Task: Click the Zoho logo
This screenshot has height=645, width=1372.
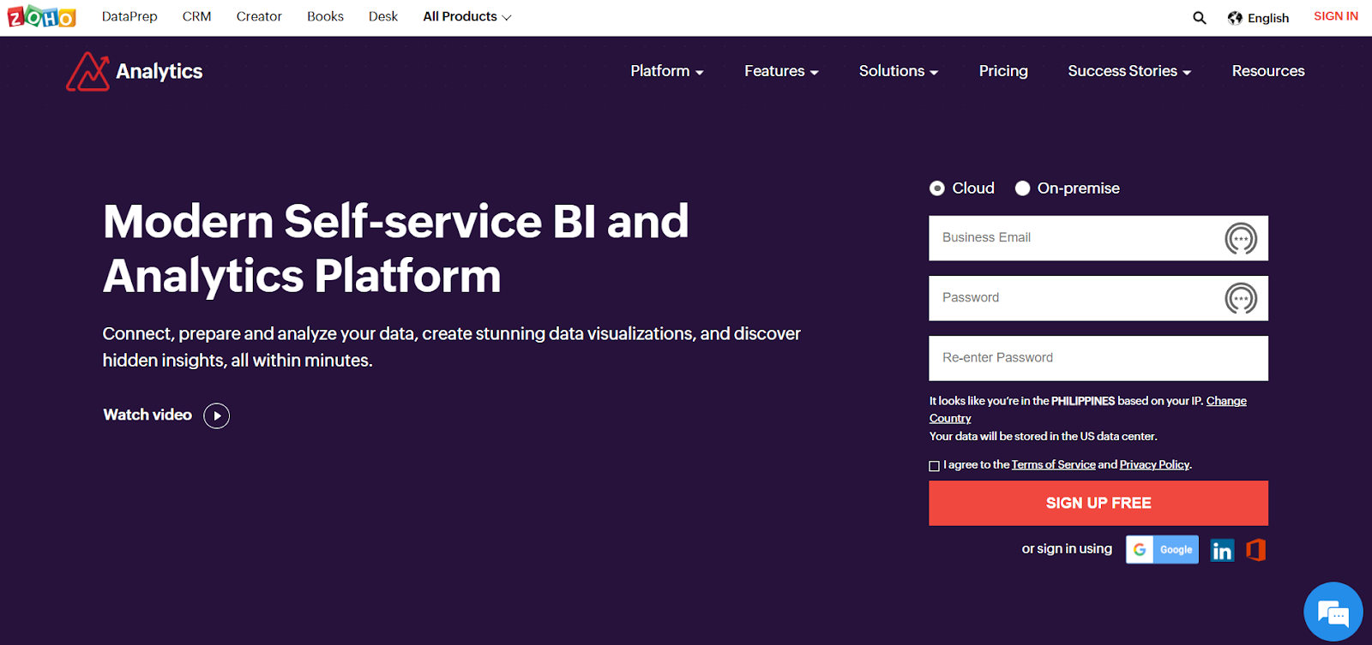Action: tap(41, 16)
